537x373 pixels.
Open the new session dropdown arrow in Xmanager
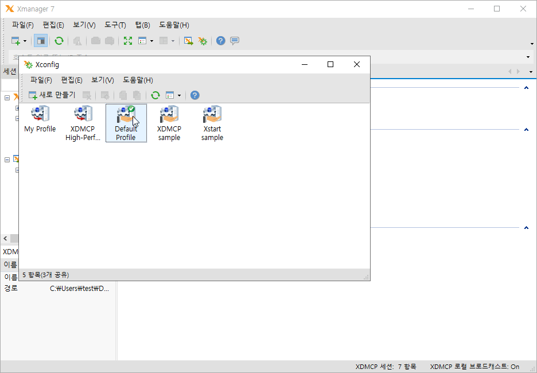coord(25,41)
